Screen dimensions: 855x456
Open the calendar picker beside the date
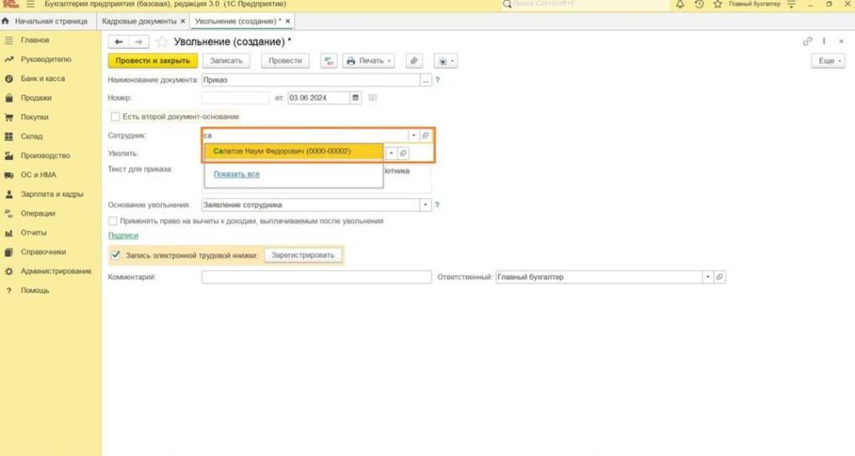(356, 98)
